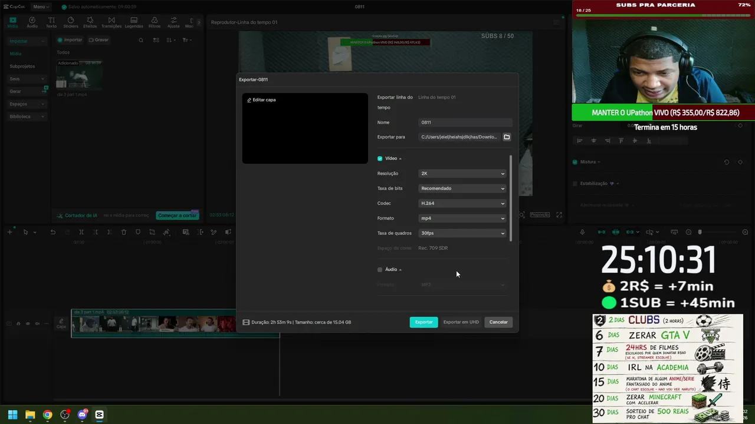Open the media sort dropdown icon
Screen dimensions: 755x424
pos(171,40)
